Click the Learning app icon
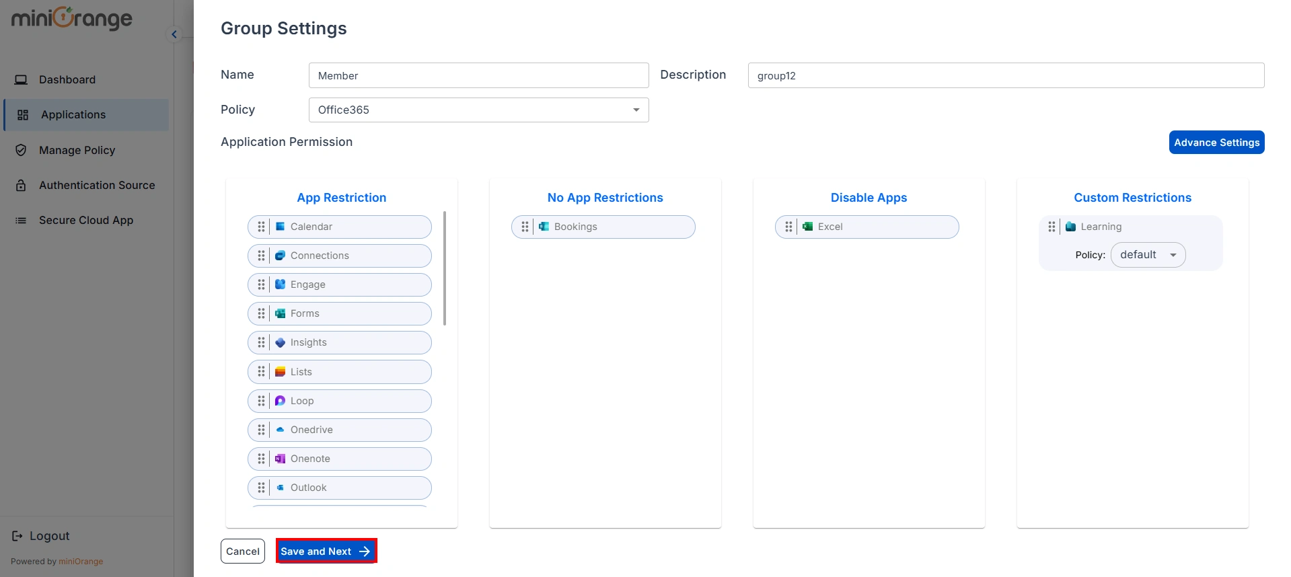1291x577 pixels. (x=1071, y=227)
